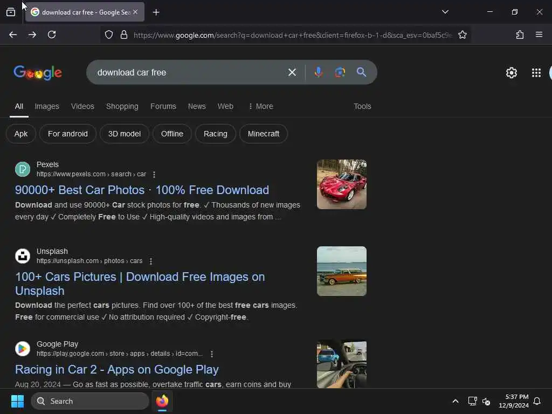Click the Unsplash site favicon
This screenshot has width=552, height=414.
pos(23,256)
